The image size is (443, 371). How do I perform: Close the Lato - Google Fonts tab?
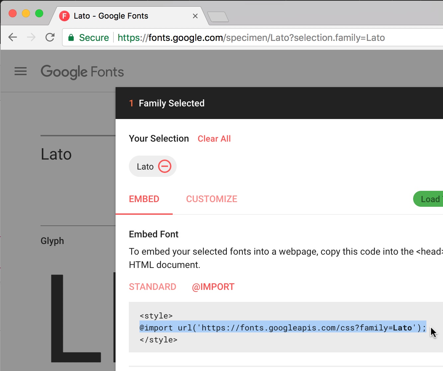tap(195, 16)
